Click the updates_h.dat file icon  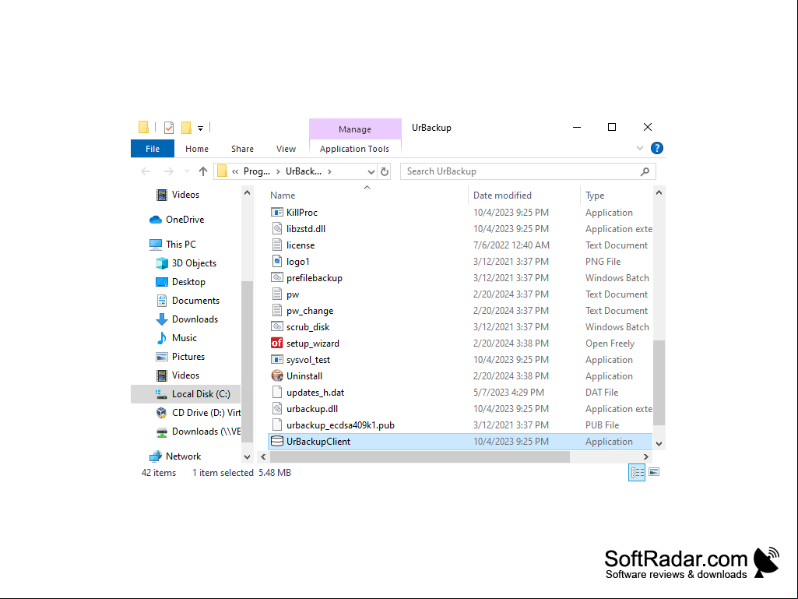click(277, 392)
